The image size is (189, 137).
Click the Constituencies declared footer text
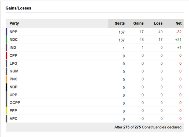(148, 127)
